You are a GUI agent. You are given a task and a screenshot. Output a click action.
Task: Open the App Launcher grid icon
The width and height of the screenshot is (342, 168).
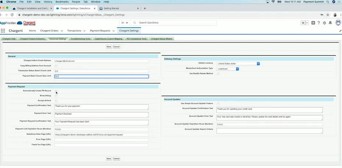(x=3, y=31)
